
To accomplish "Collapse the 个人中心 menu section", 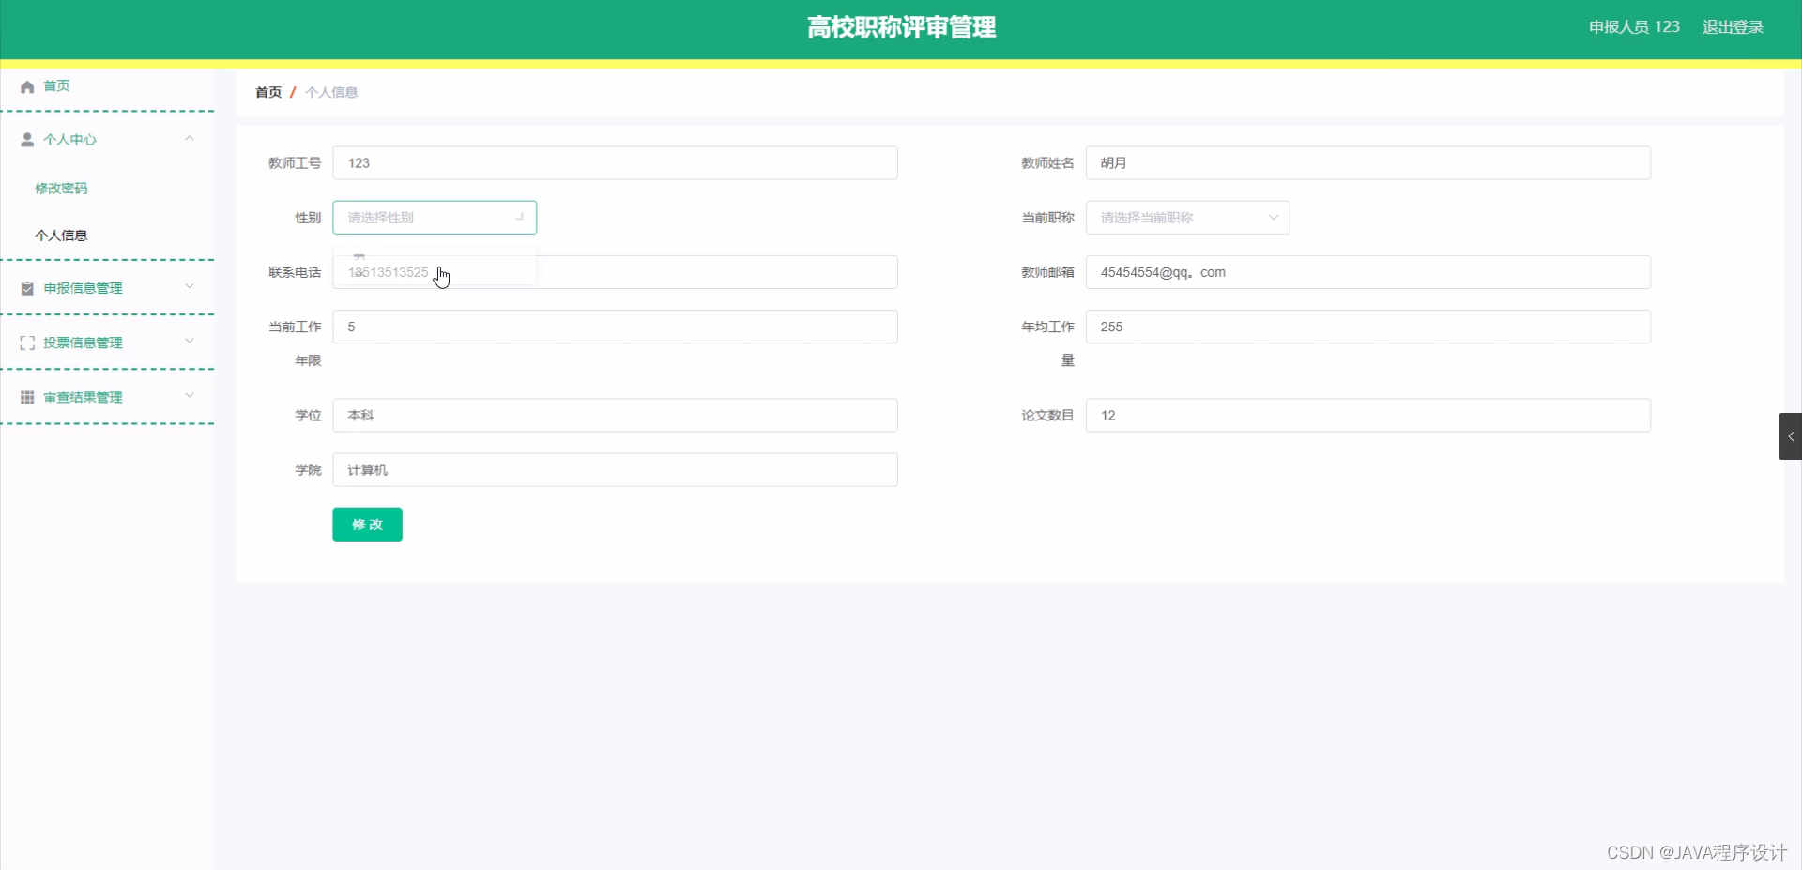I will (x=189, y=139).
